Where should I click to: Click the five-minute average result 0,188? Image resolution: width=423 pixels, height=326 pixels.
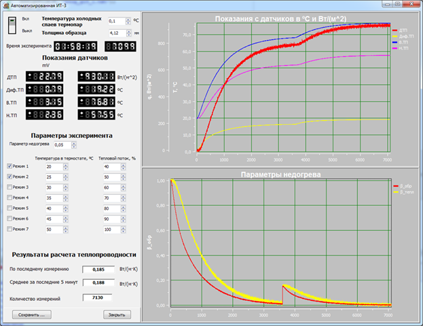pyautogui.click(x=98, y=283)
